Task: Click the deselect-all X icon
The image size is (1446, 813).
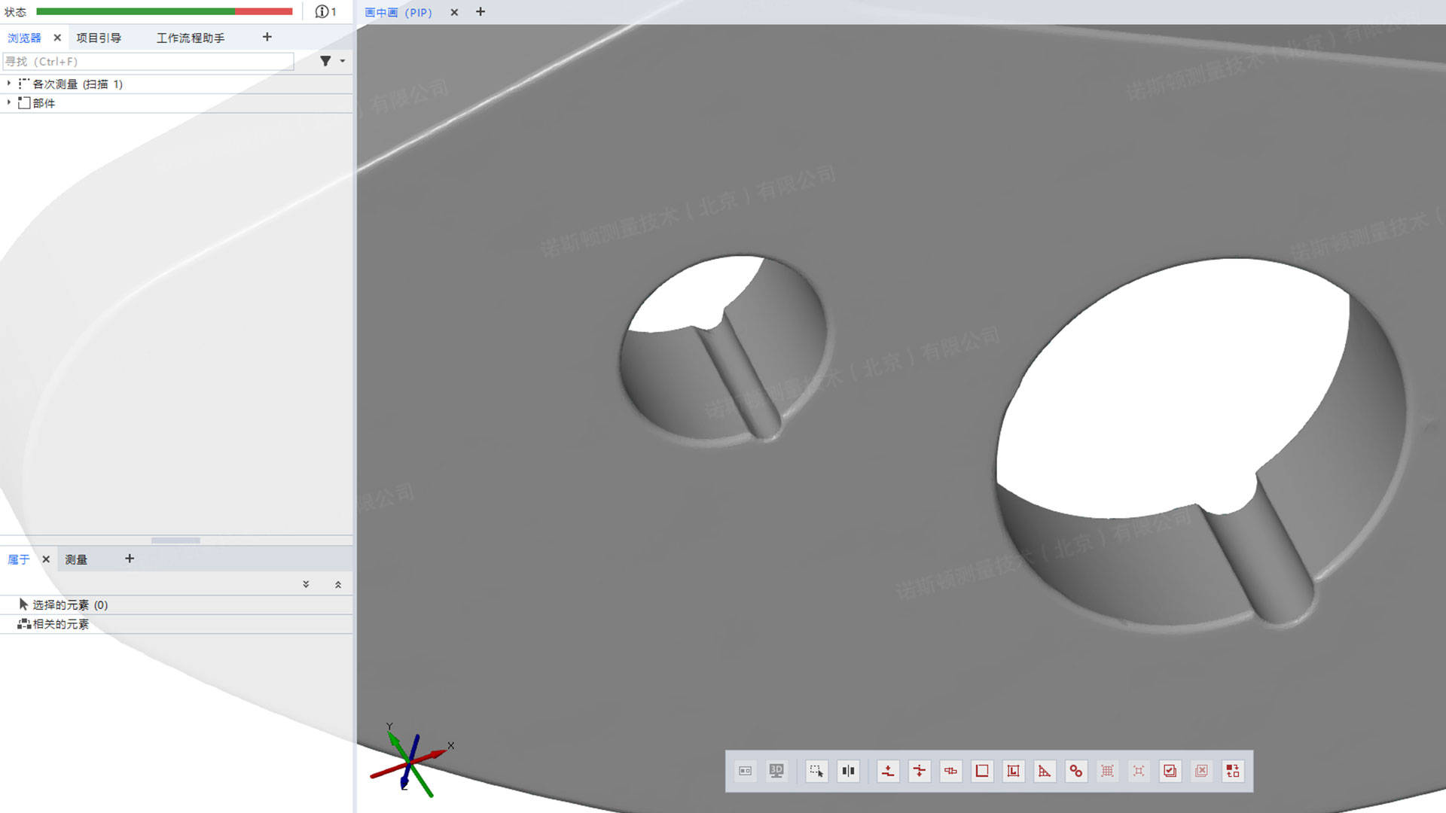Action: coord(1201,771)
